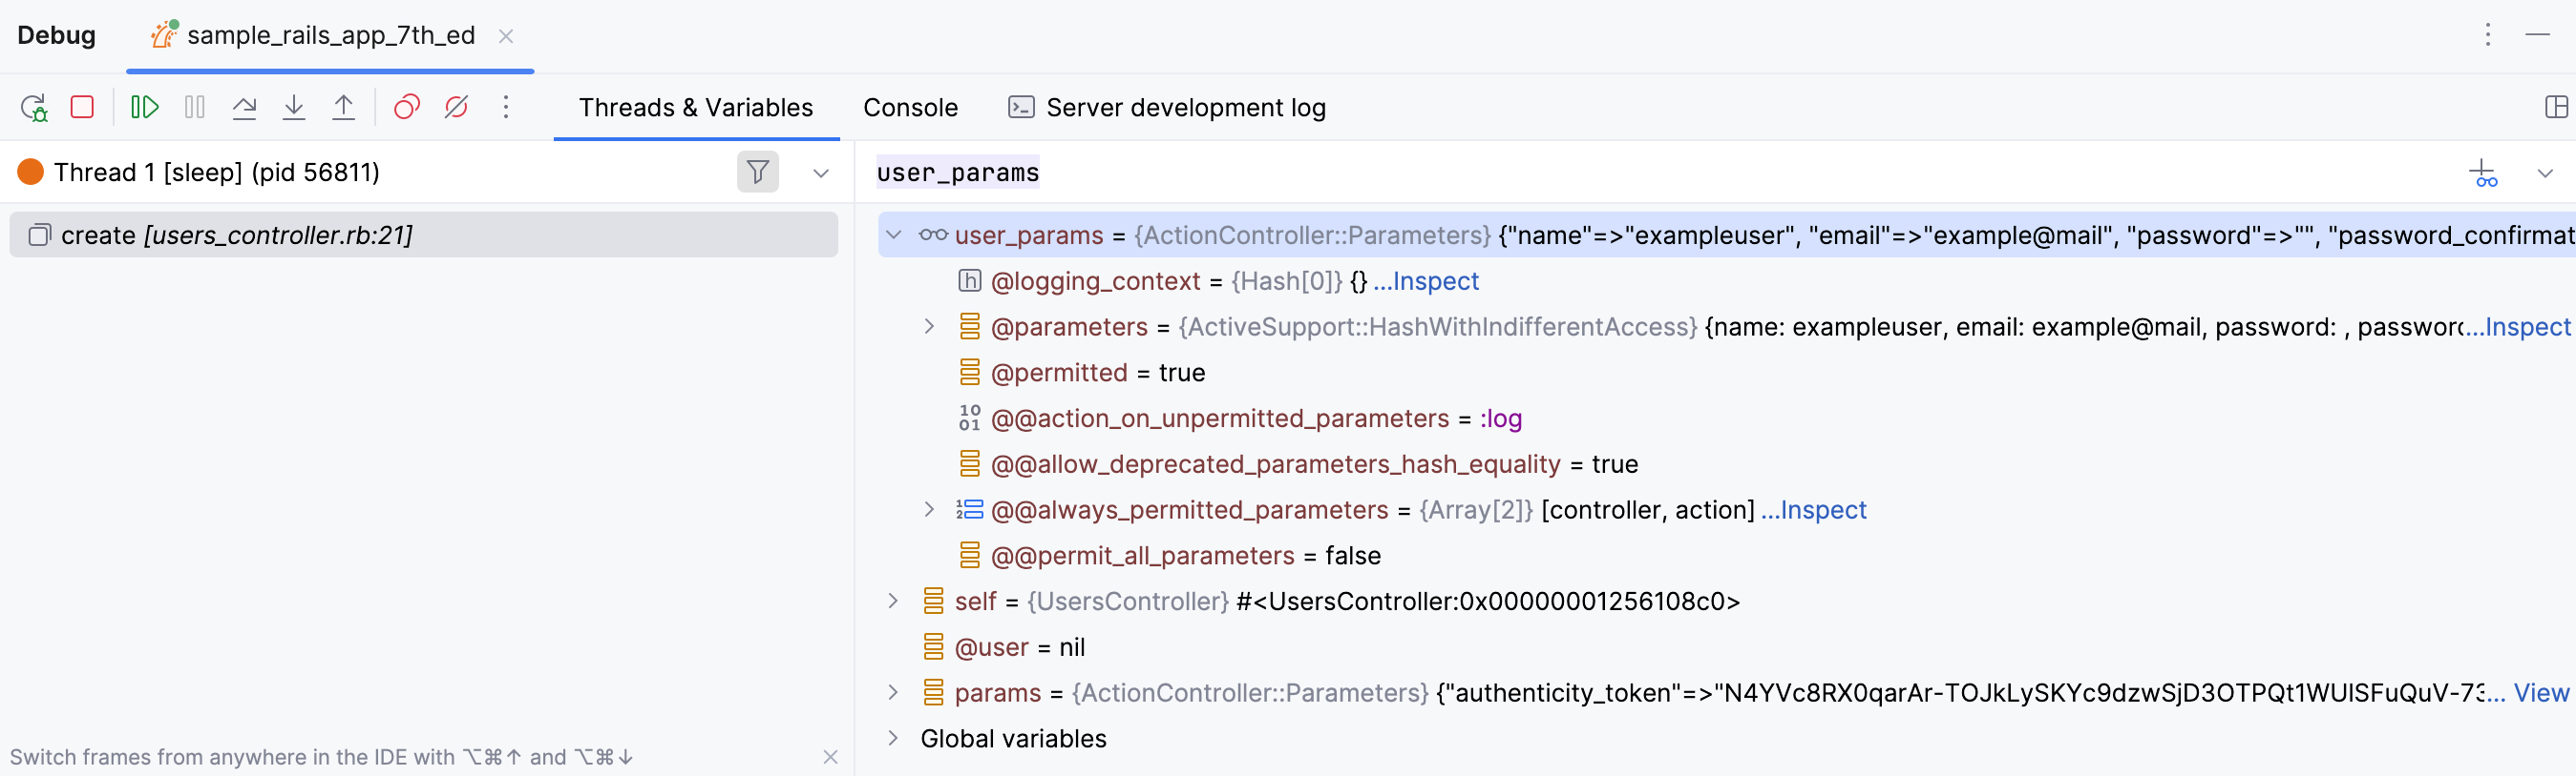Viewport: 2576px width, 776px height.
Task: Click Inspect link for @logging_context
Action: (x=1426, y=280)
